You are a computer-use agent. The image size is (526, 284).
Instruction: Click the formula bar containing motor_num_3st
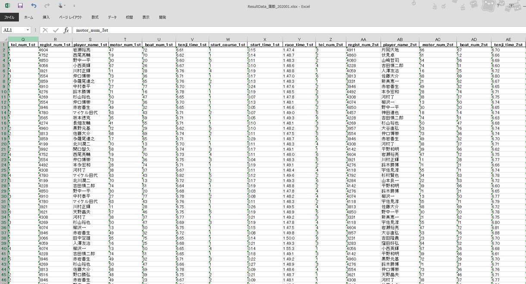point(299,30)
